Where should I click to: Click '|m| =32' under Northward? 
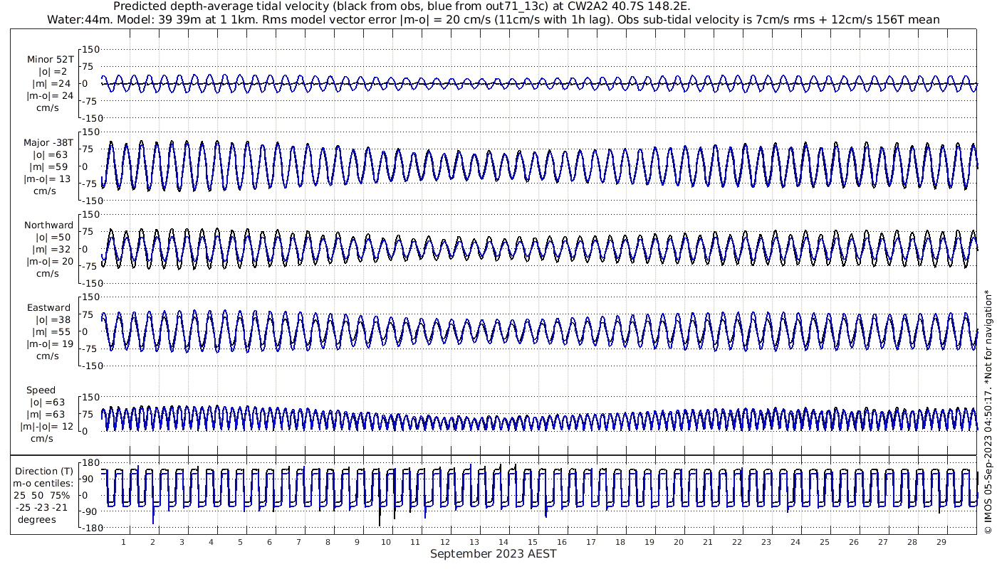[51, 249]
